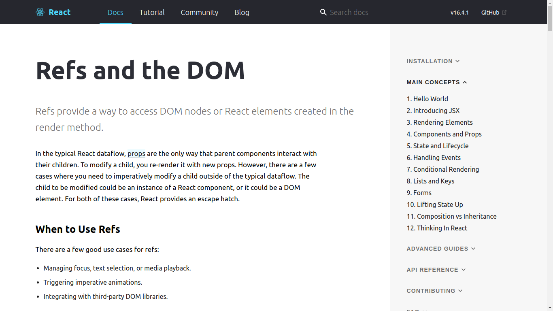Click the search magnifying glass icon
553x311 pixels.
coord(323,12)
